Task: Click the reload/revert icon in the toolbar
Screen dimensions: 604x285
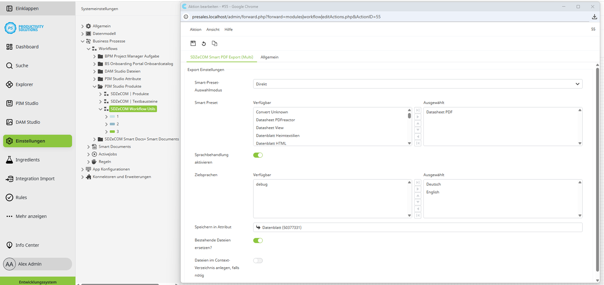Action: pos(204,43)
